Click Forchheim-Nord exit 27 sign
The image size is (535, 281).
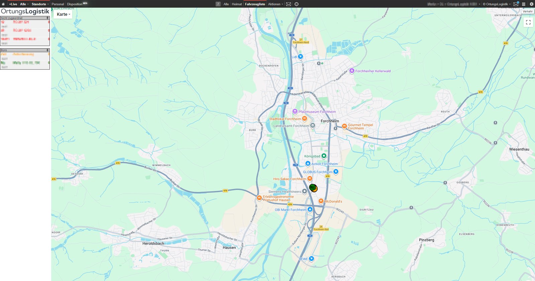click(x=301, y=41)
